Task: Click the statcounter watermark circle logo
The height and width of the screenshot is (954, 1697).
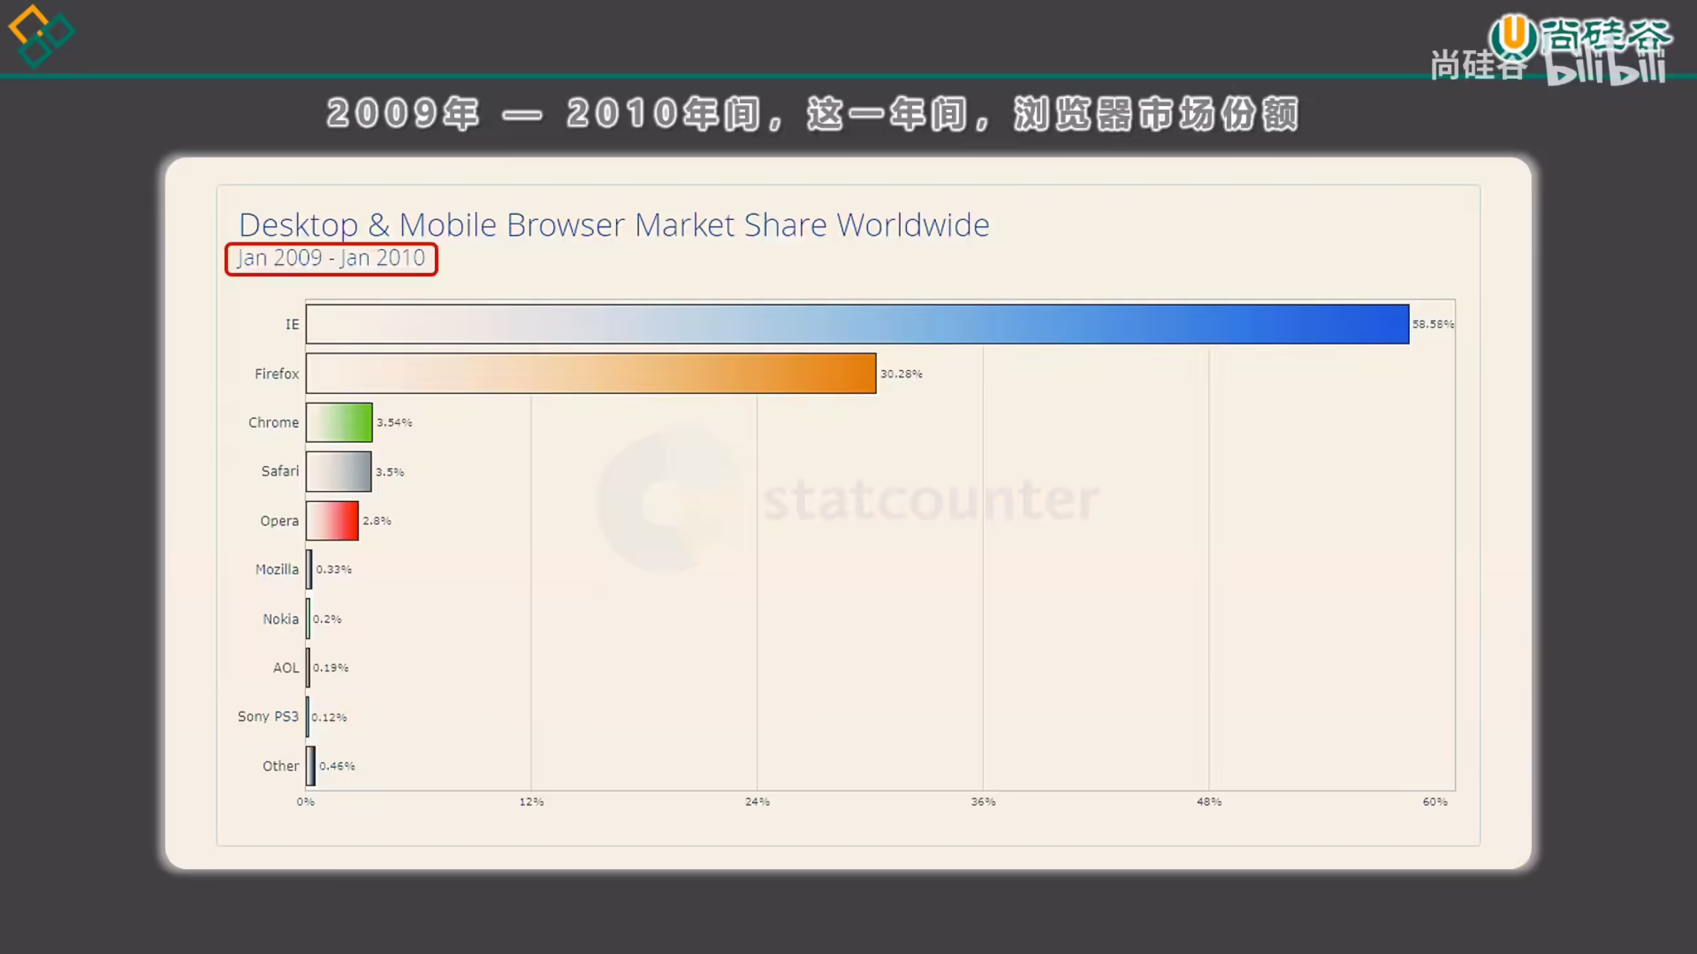Action: point(670,502)
